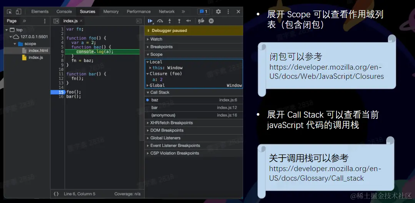Expand Global Listeners section
The image size is (415, 203).
tap(194, 138)
